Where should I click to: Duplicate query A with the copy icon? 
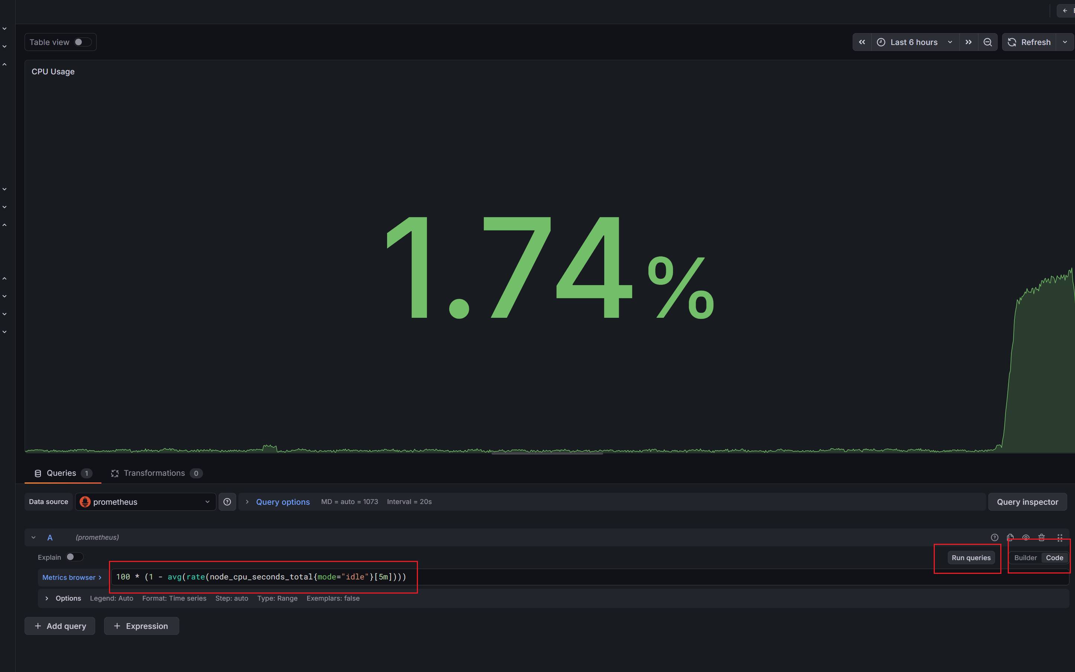point(1010,537)
